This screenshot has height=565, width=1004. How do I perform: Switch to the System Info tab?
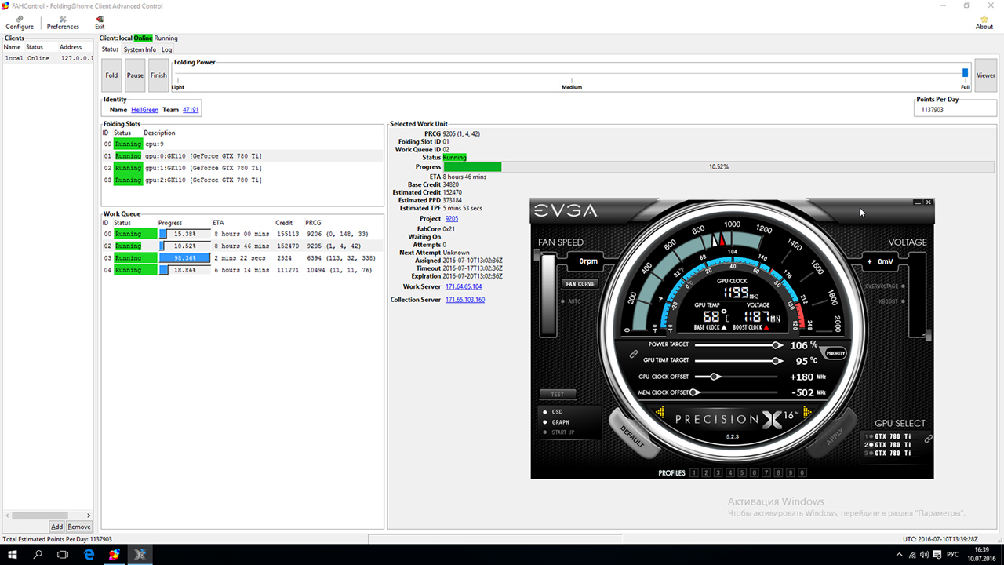tap(140, 49)
